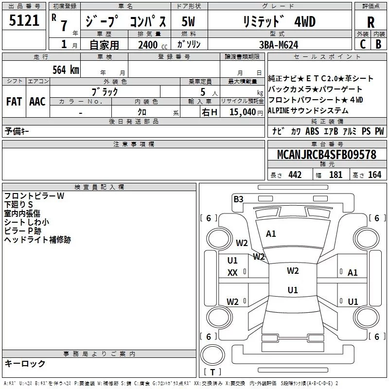This screenshot has width=389, height=389.
Task: Click the 検査員記入欄 header
Action: click(99, 187)
